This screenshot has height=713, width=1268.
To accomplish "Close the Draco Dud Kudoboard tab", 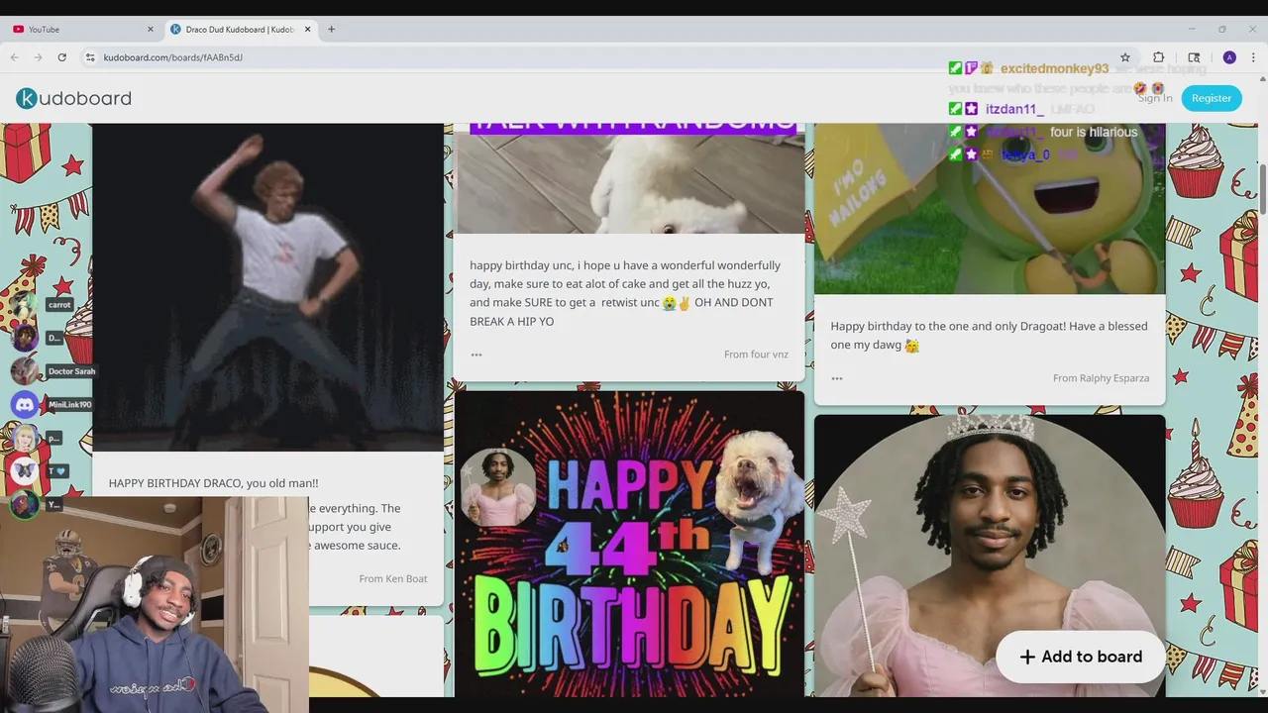I will point(307,30).
